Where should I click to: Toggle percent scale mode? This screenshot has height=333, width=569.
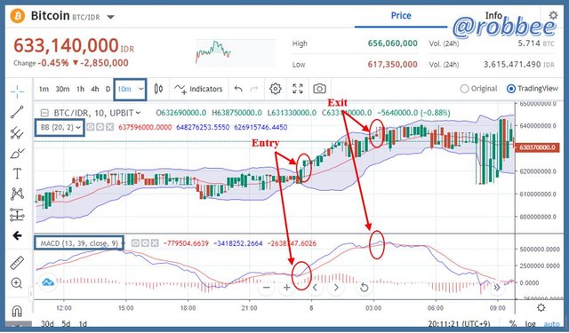[512, 323]
